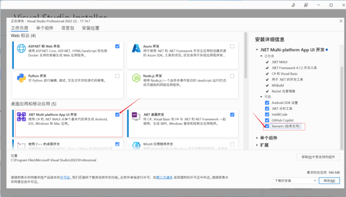Viewport: 346px width, 197px height.
Task: Switch to 安装位置 tab
Action: tap(91, 28)
